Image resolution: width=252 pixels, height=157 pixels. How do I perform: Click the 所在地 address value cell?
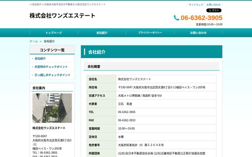[x=166, y=87]
